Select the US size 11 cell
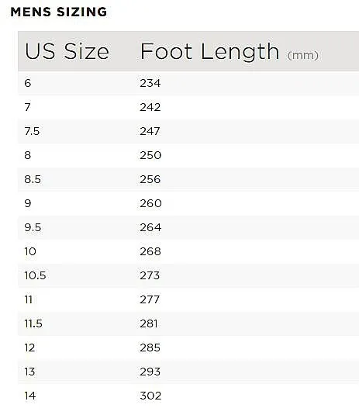359x415 pixels. point(29,300)
